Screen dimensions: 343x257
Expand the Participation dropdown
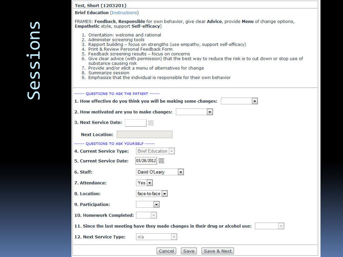[x=148, y=204]
